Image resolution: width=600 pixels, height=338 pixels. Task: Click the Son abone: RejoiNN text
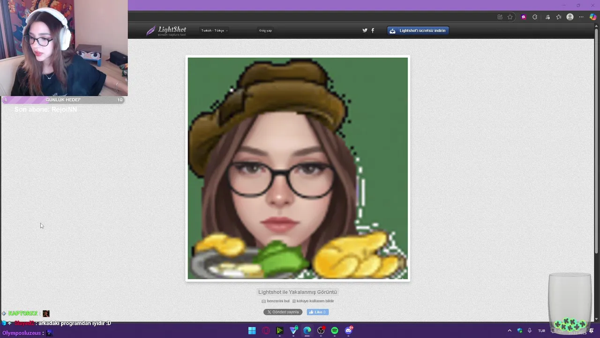(x=45, y=109)
